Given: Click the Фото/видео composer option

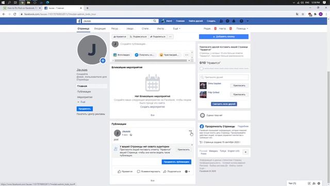Looking at the screenshot, I should click(122, 55).
